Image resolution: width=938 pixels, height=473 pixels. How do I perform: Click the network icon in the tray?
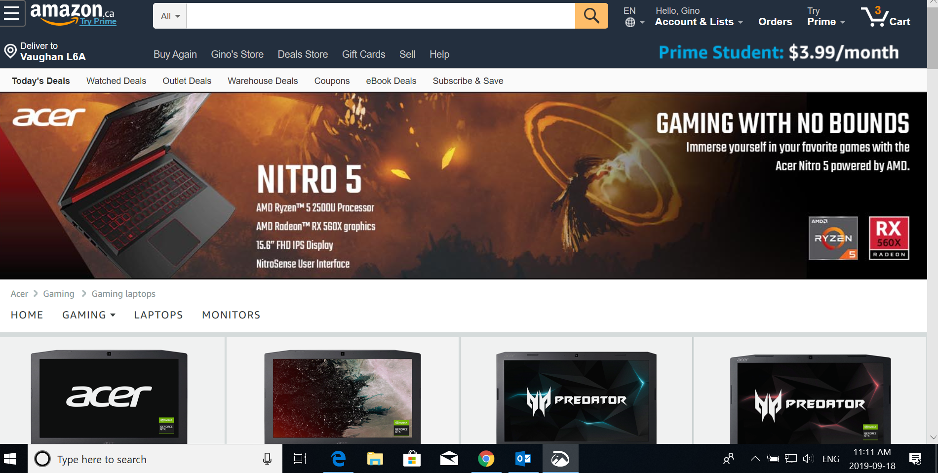(x=791, y=459)
